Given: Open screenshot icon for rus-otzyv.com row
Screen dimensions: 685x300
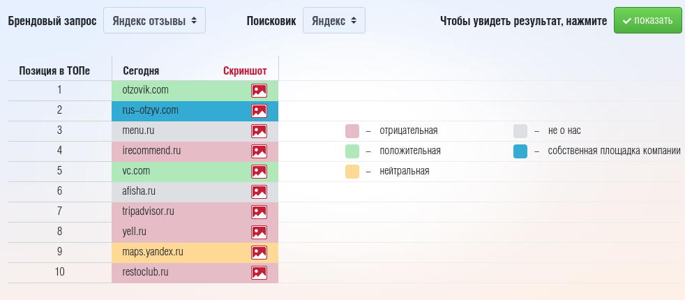Looking at the screenshot, I should click(259, 111).
